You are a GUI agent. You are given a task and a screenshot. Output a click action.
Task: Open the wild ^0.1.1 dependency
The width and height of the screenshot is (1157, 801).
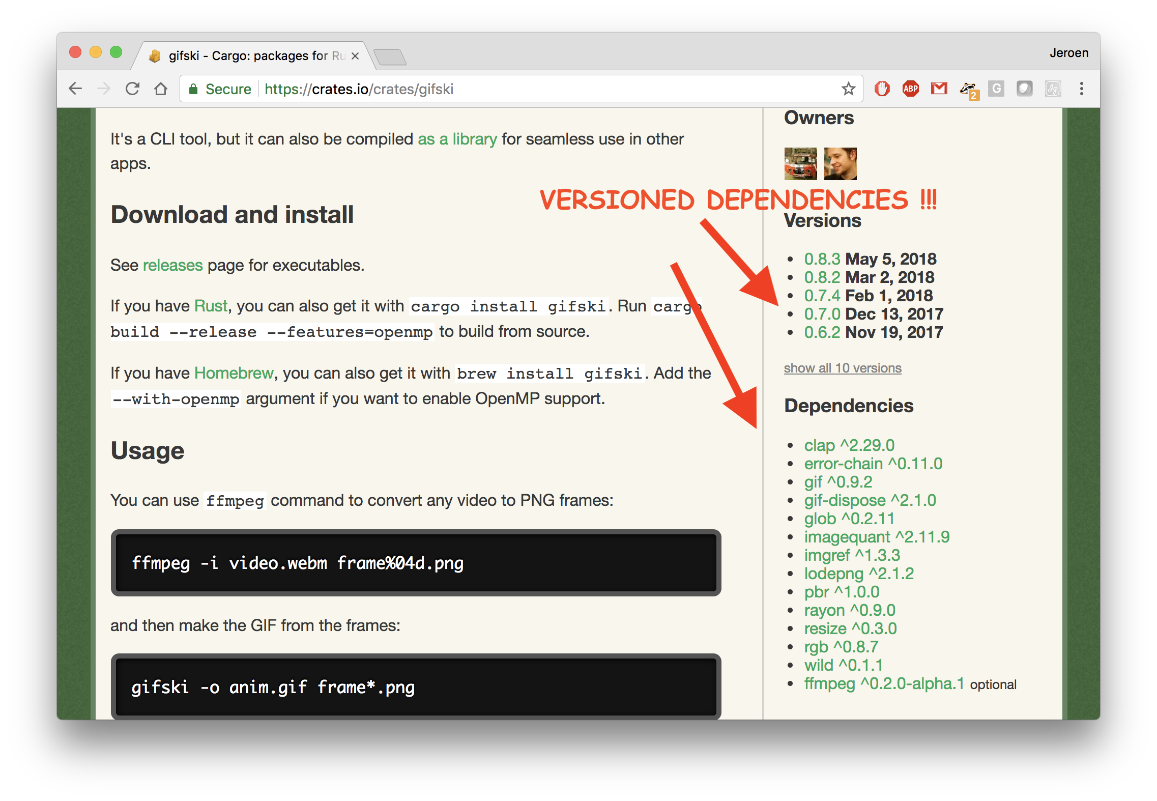(843, 665)
